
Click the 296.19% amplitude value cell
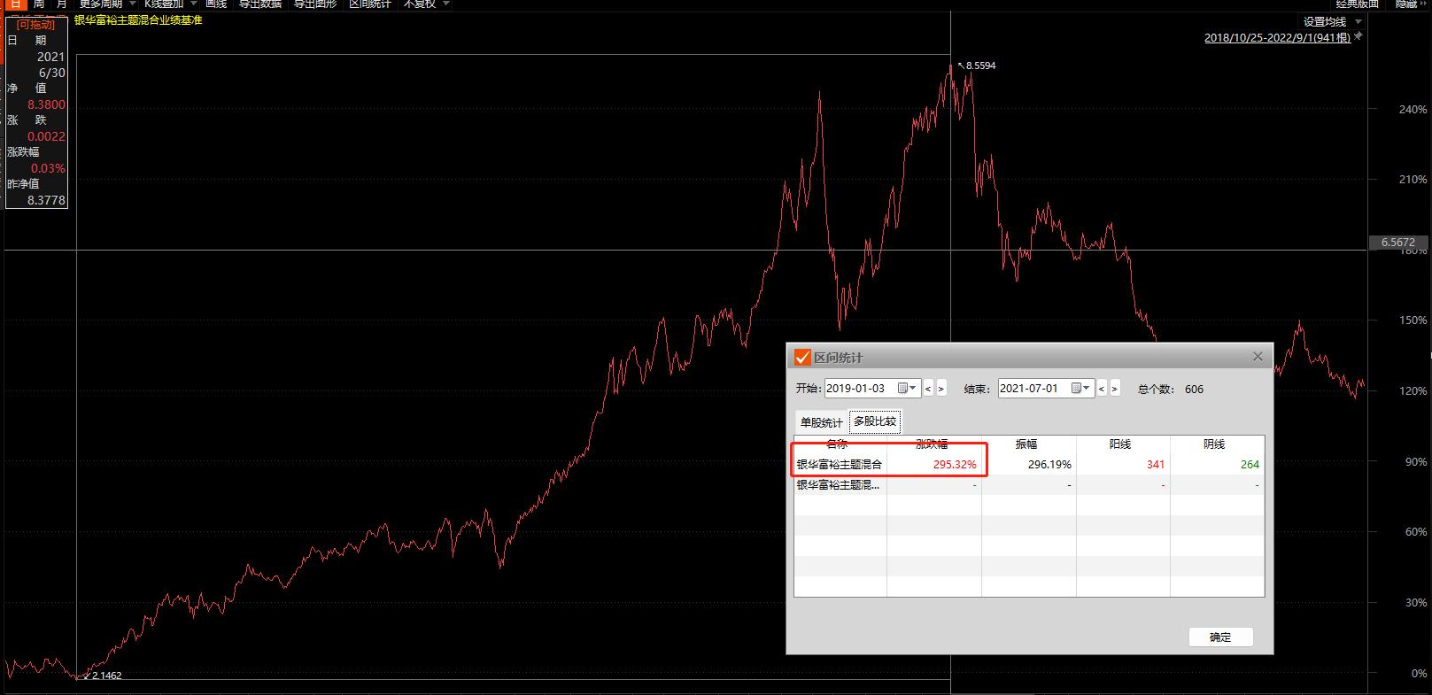1049,464
